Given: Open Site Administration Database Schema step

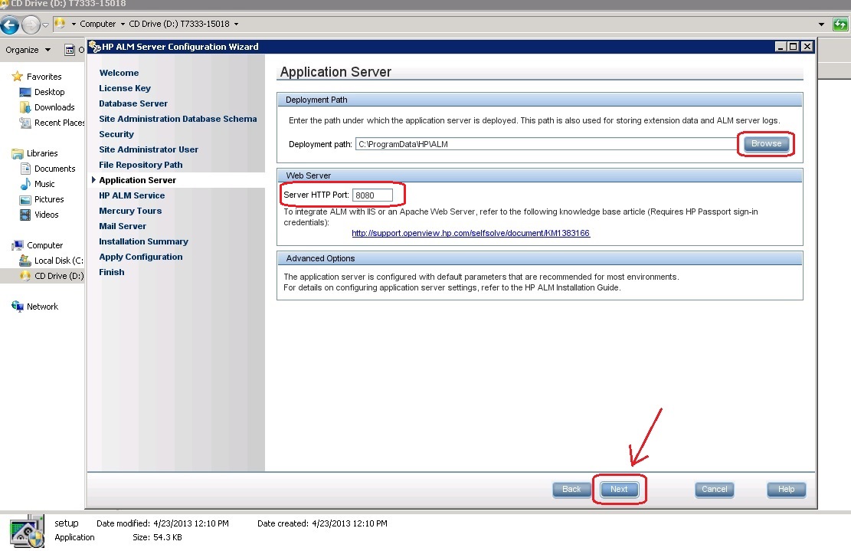Looking at the screenshot, I should click(178, 119).
